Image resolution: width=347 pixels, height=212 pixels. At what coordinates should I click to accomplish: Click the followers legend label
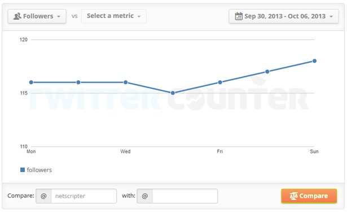point(39,170)
